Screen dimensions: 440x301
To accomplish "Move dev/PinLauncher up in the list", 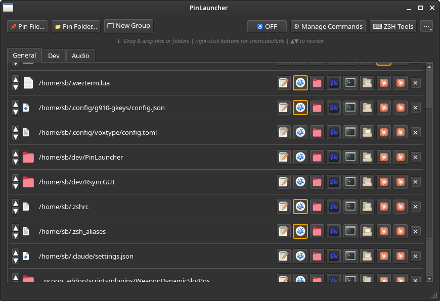I will click(16, 154).
